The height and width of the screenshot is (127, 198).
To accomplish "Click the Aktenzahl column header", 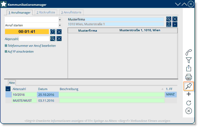I will point(19,89).
